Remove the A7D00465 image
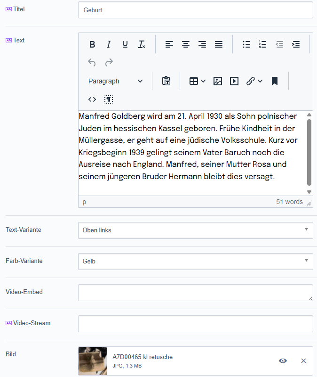The width and height of the screenshot is (317, 377). point(303,361)
